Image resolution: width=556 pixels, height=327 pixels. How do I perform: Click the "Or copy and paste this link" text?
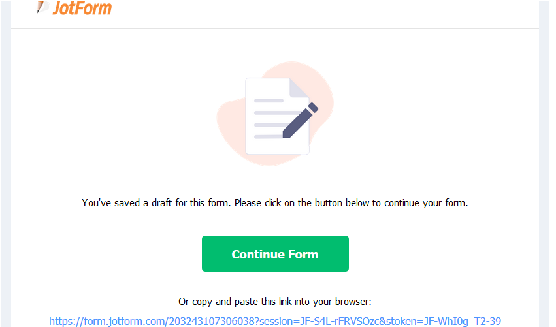(x=275, y=302)
